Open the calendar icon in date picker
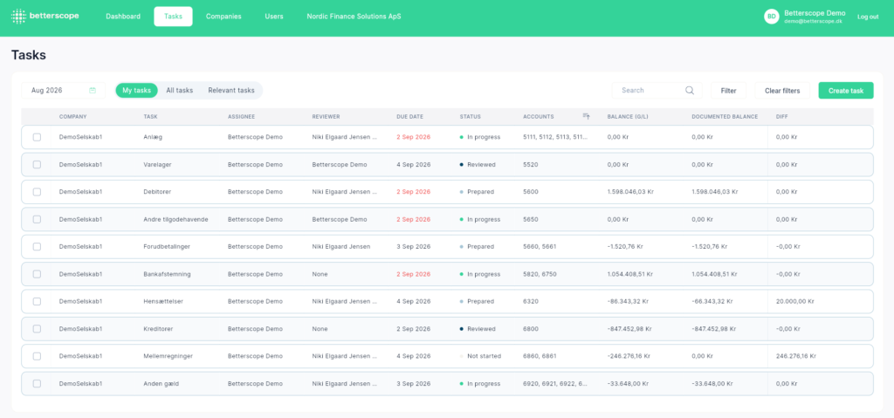894x418 pixels. [x=93, y=90]
